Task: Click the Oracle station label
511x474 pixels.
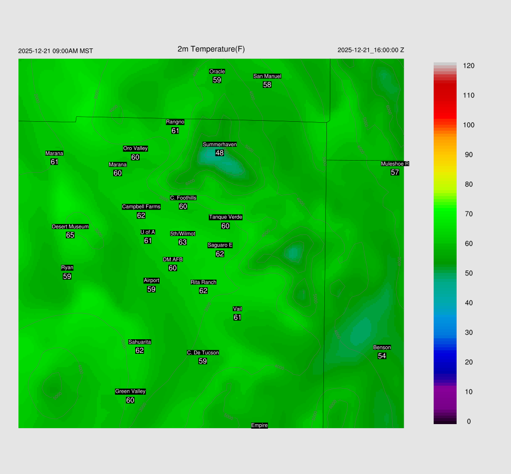Action: click(x=217, y=72)
